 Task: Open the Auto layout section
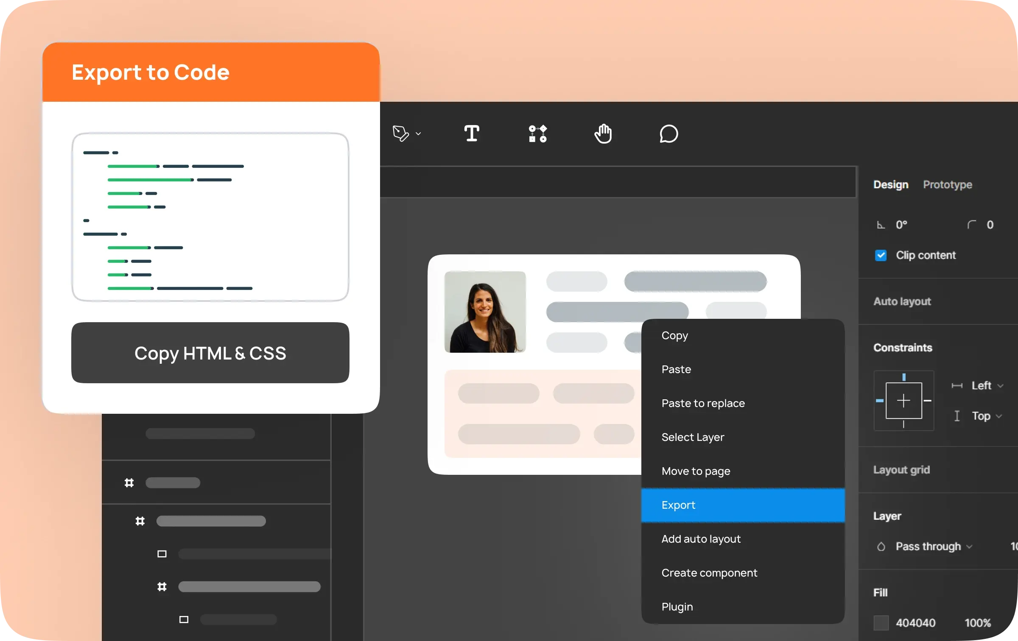pos(902,301)
